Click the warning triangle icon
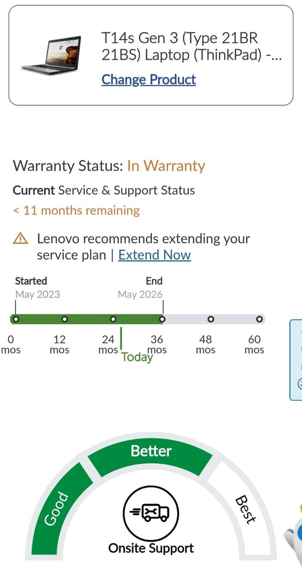The height and width of the screenshot is (566, 302). 20,238
